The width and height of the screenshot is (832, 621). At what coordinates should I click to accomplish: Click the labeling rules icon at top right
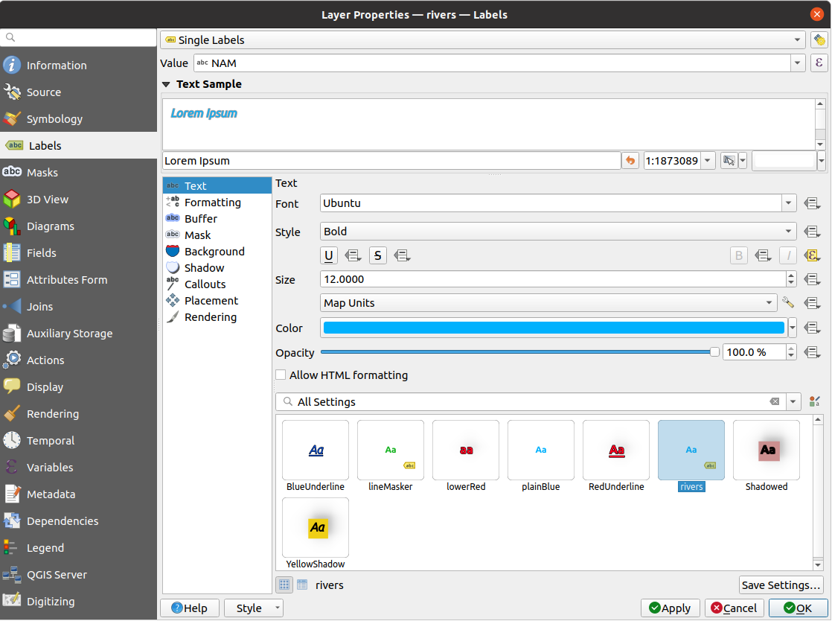coord(819,40)
